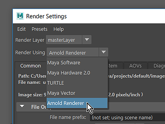The width and height of the screenshot is (165, 124).
Task: Click the Path text line
Action: (92, 76)
